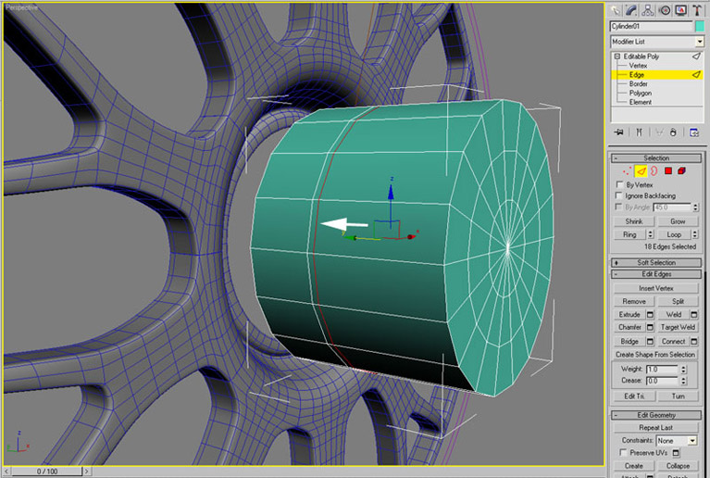Click the object color swatch

point(700,26)
